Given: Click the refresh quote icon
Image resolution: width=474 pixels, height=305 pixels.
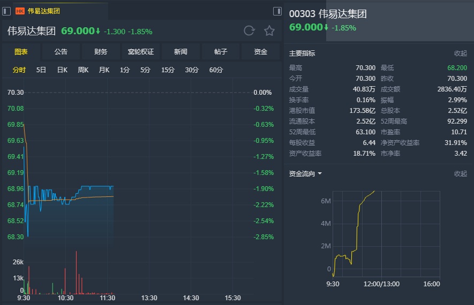Looking at the screenshot, I should point(250,30).
